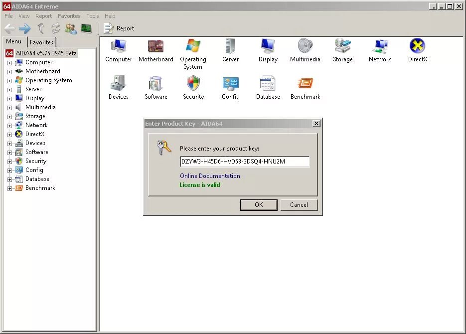This screenshot has height=334, width=466.
Task: Click the product key input field
Action: click(x=245, y=162)
